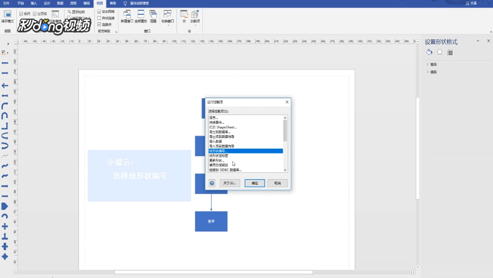Toggle the Page Breaks (分页符) checkbox
This screenshot has height=278, width=493.
[35, 14]
